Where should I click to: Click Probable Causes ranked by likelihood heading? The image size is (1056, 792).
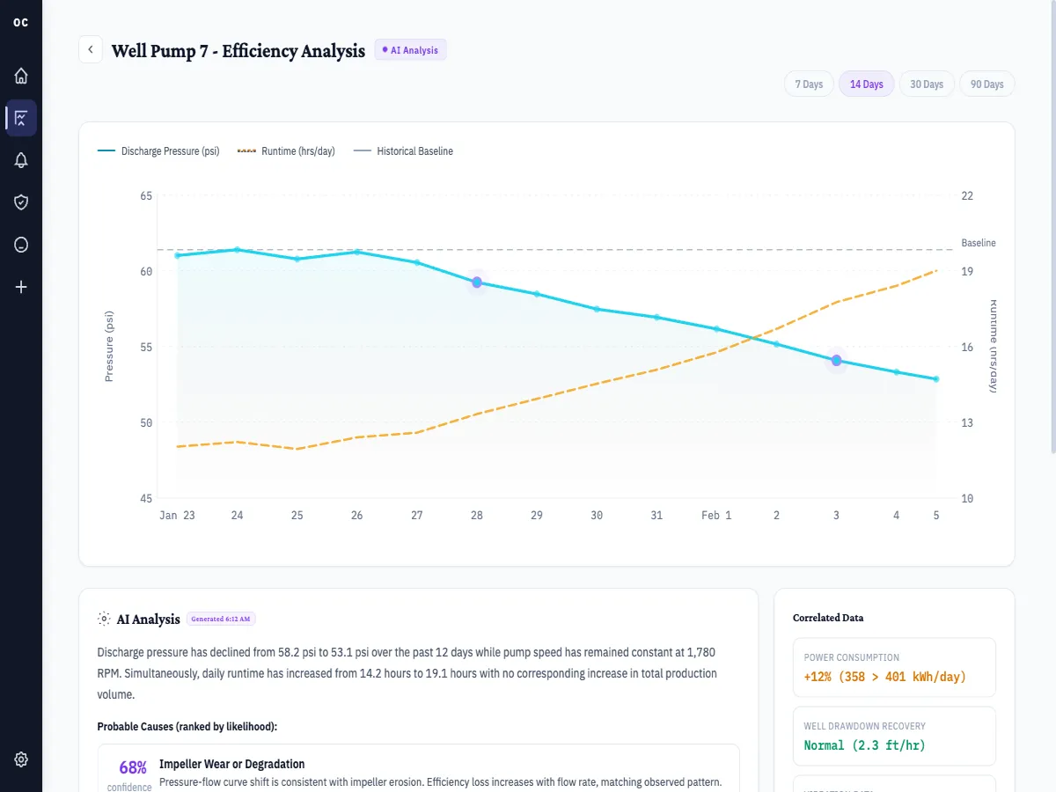click(x=187, y=726)
